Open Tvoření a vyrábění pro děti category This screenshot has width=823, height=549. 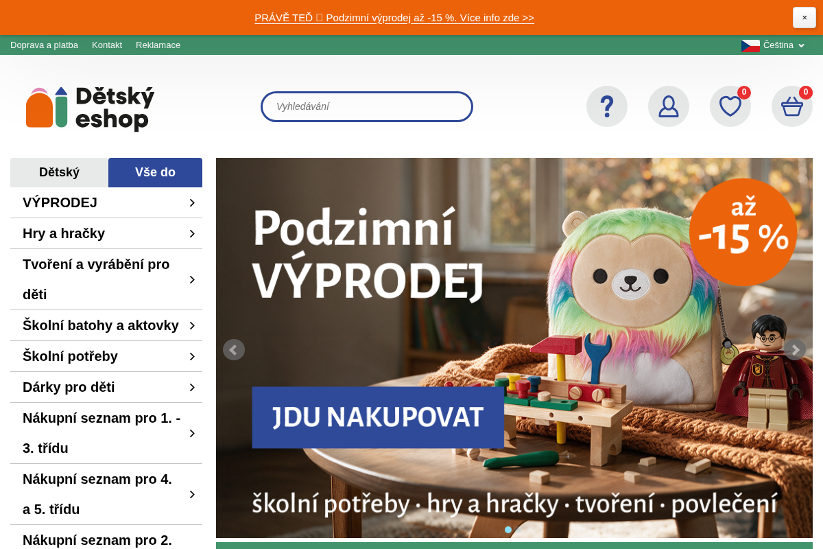(96, 279)
